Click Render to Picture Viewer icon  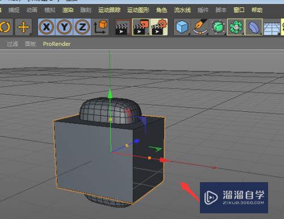141,27
